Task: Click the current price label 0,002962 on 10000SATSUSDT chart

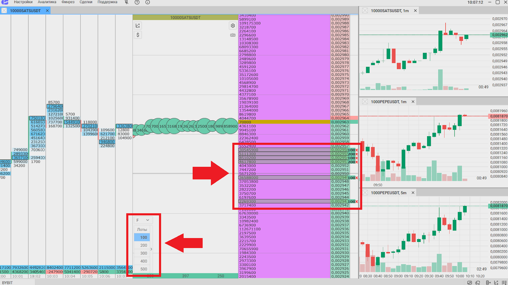Action: [x=499, y=35]
